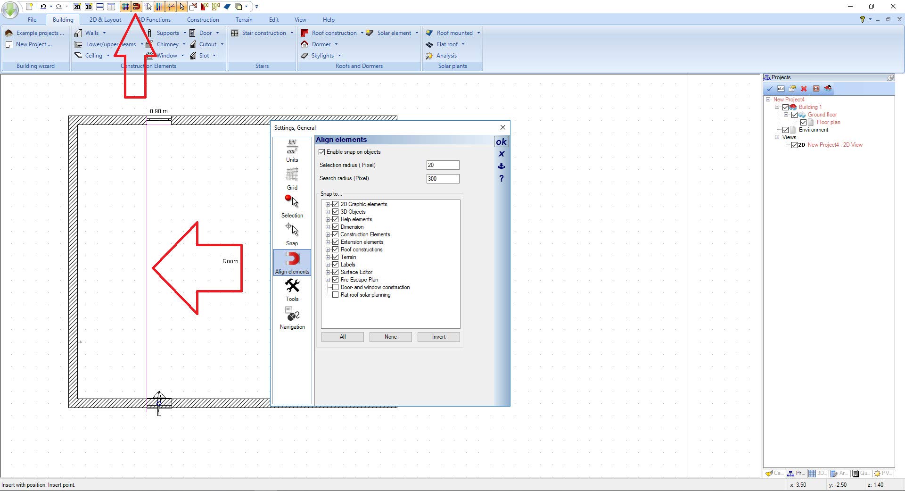Open the Units settings page icon
This screenshot has width=905, height=491.
click(x=292, y=150)
